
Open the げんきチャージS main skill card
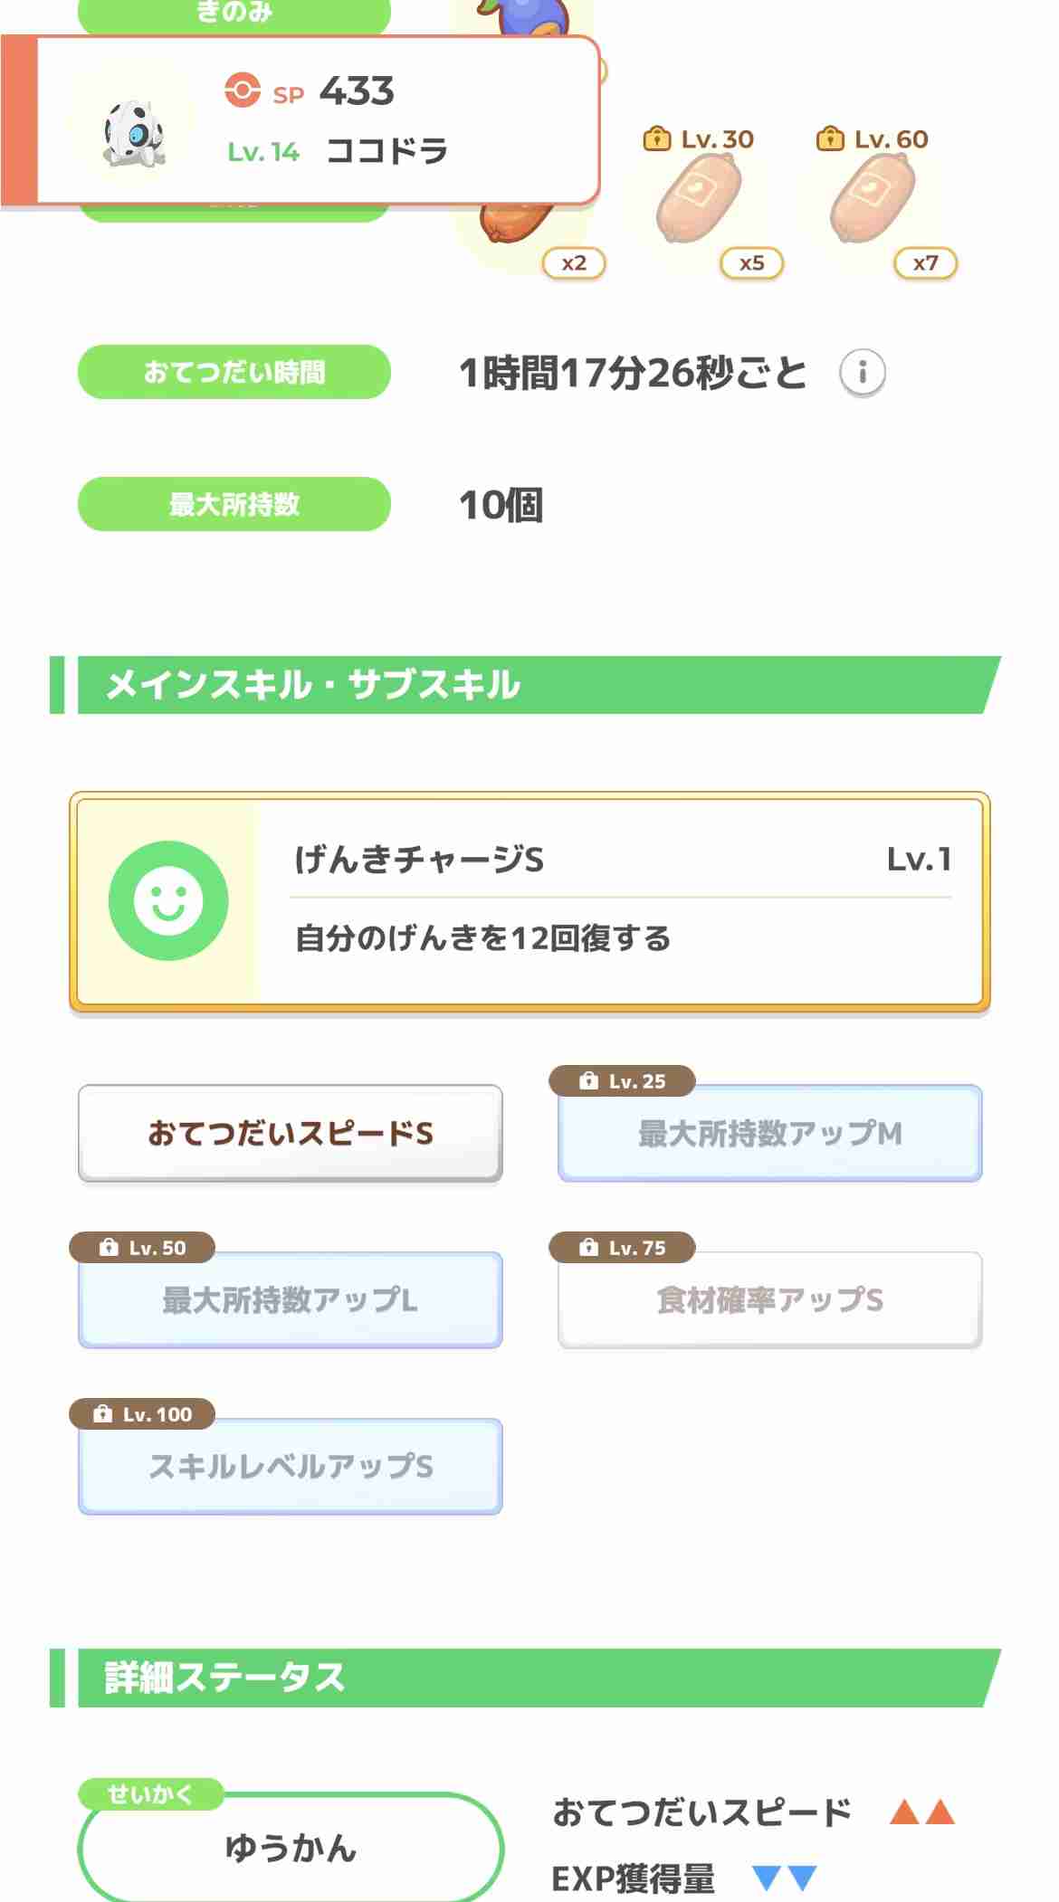coord(529,902)
